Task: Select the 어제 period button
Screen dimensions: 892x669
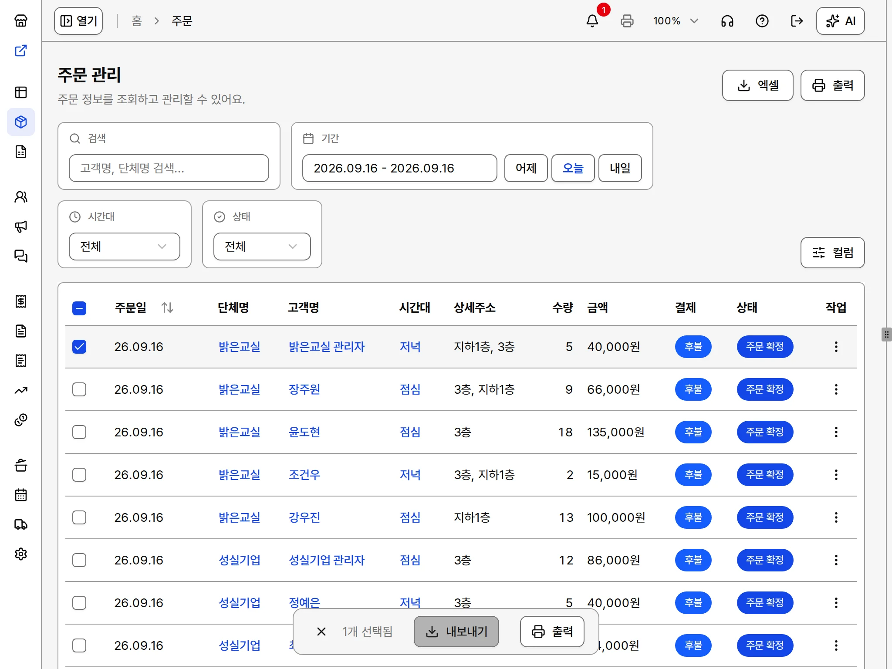Action: click(526, 168)
